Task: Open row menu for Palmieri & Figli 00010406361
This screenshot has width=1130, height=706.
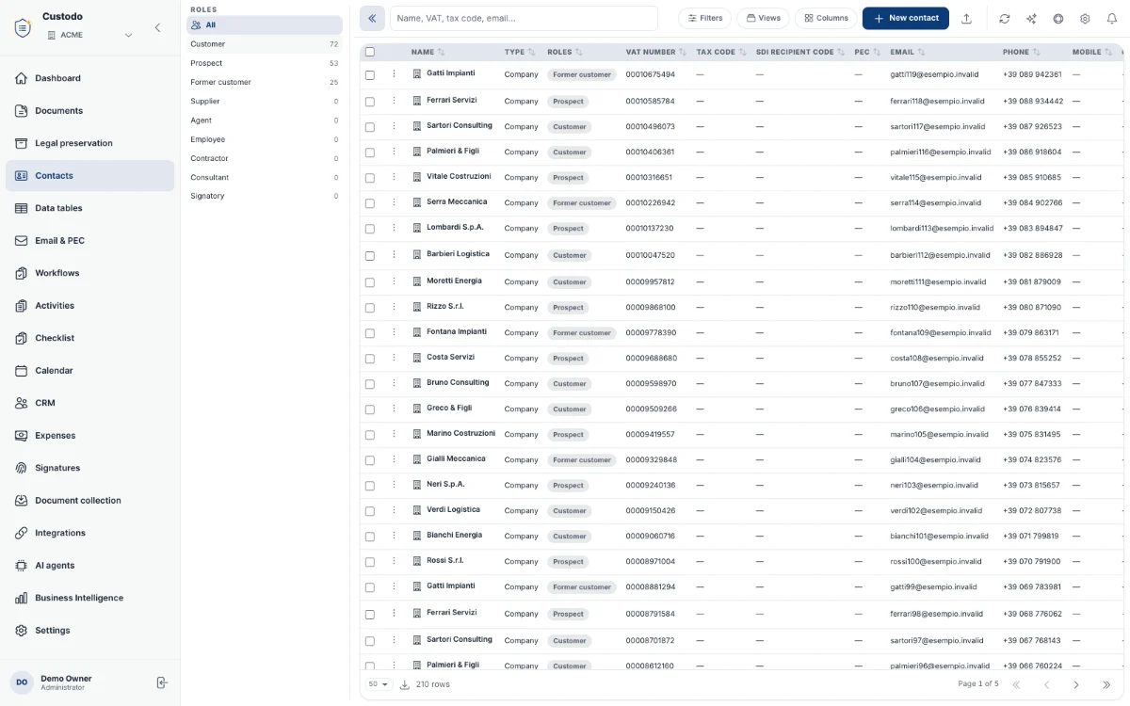Action: click(x=395, y=152)
